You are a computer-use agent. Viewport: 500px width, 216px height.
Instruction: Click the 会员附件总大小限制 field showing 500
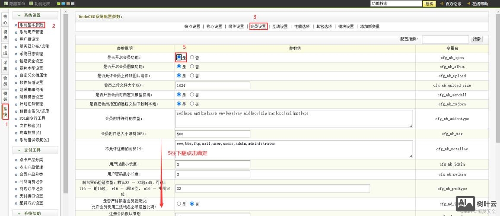(x=212, y=133)
